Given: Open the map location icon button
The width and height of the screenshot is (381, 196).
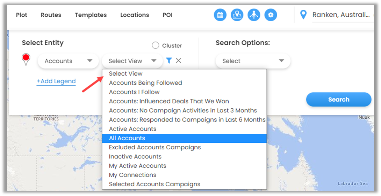Looking at the screenshot, I should 237,15.
